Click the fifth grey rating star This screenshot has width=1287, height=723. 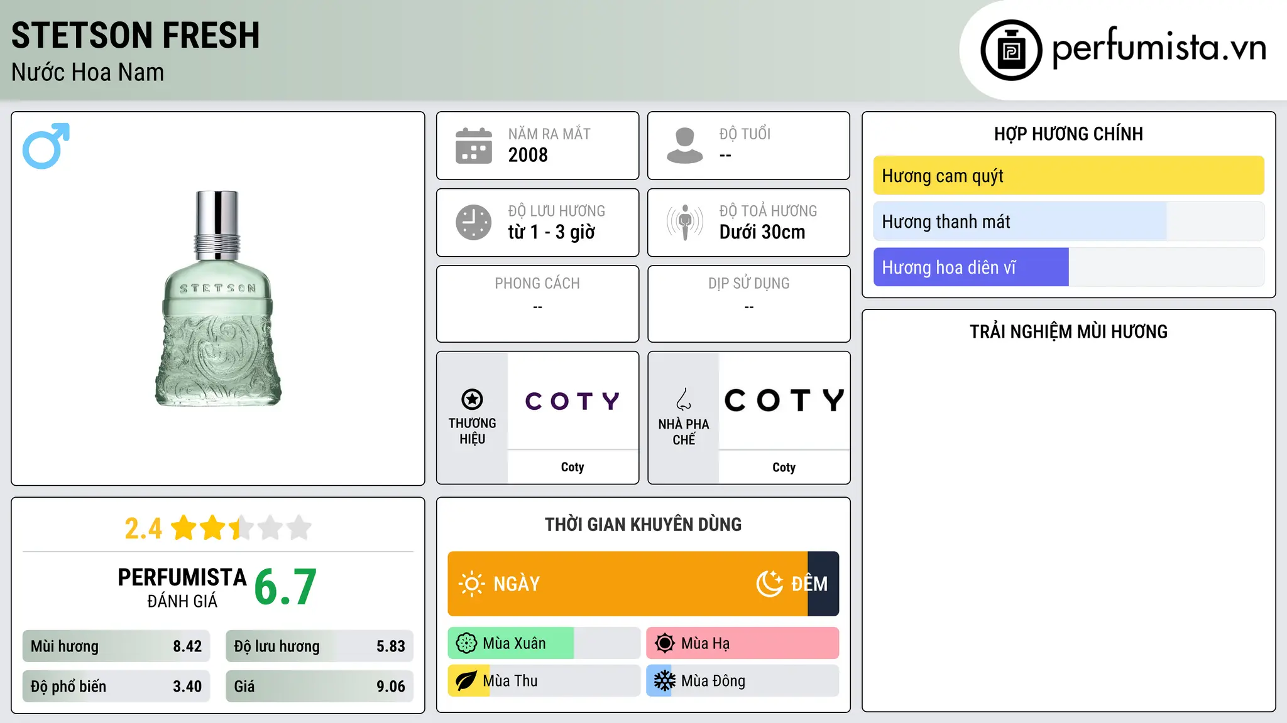pos(299,528)
